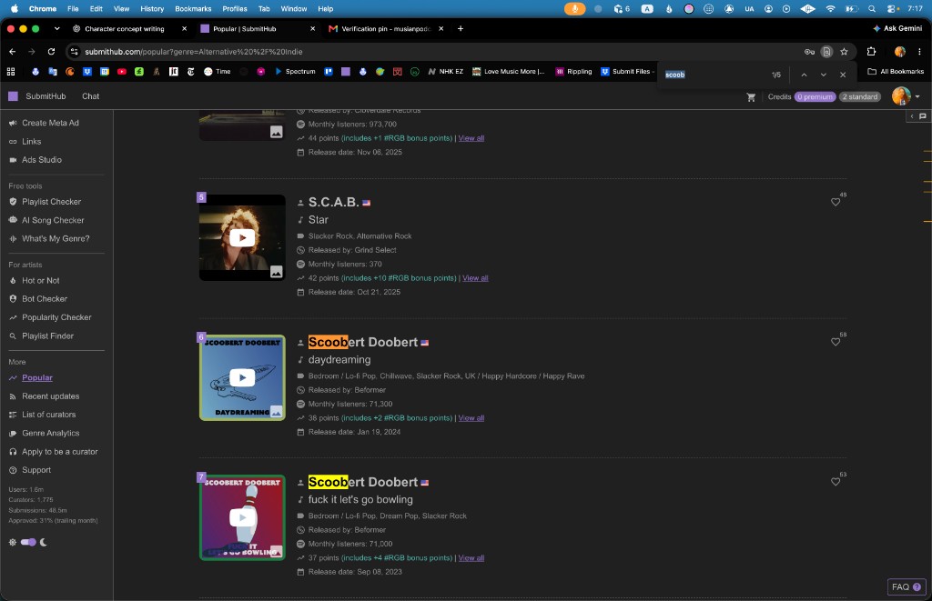This screenshot has width=932, height=601.
Task: Play the let's go bowling track
Action: [x=242, y=518]
